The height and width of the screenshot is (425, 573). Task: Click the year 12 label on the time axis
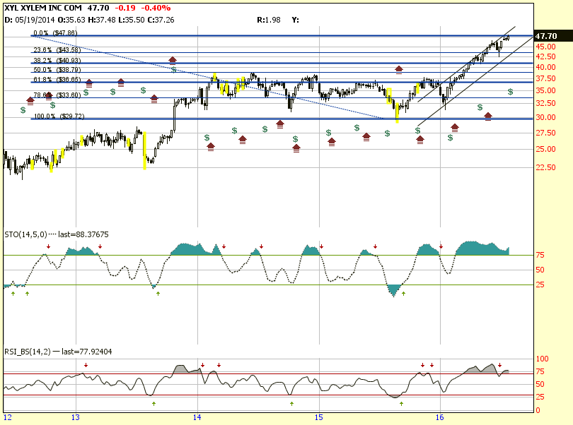7,417
